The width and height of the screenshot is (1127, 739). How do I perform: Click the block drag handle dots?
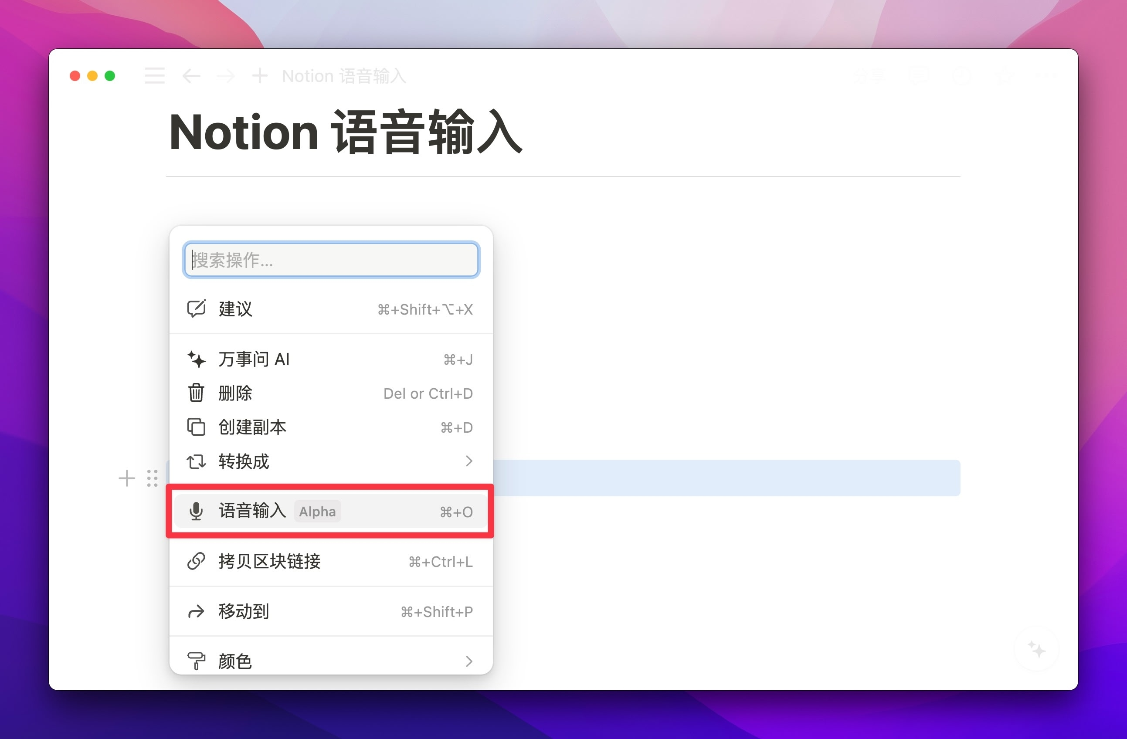152,478
